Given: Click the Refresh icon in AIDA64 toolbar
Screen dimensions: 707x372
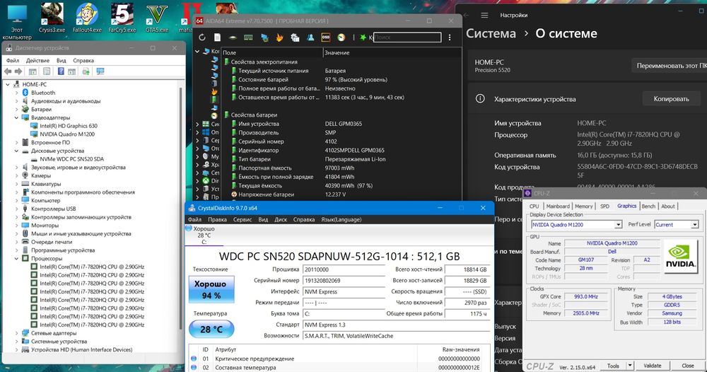Looking at the screenshot, I should point(202,37).
